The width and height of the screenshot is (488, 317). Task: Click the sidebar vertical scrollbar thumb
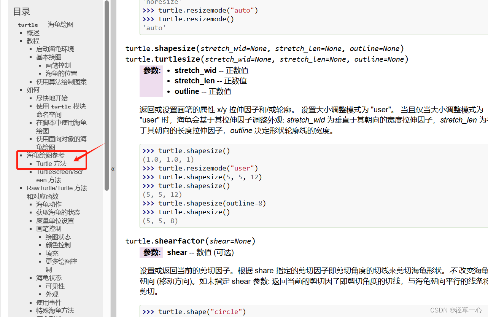tap(107, 95)
